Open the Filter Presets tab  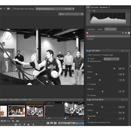tap(110, 29)
